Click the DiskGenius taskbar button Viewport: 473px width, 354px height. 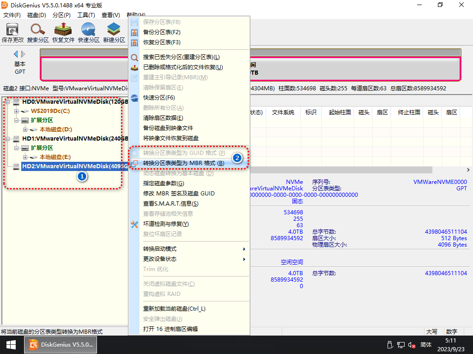[x=61, y=344]
